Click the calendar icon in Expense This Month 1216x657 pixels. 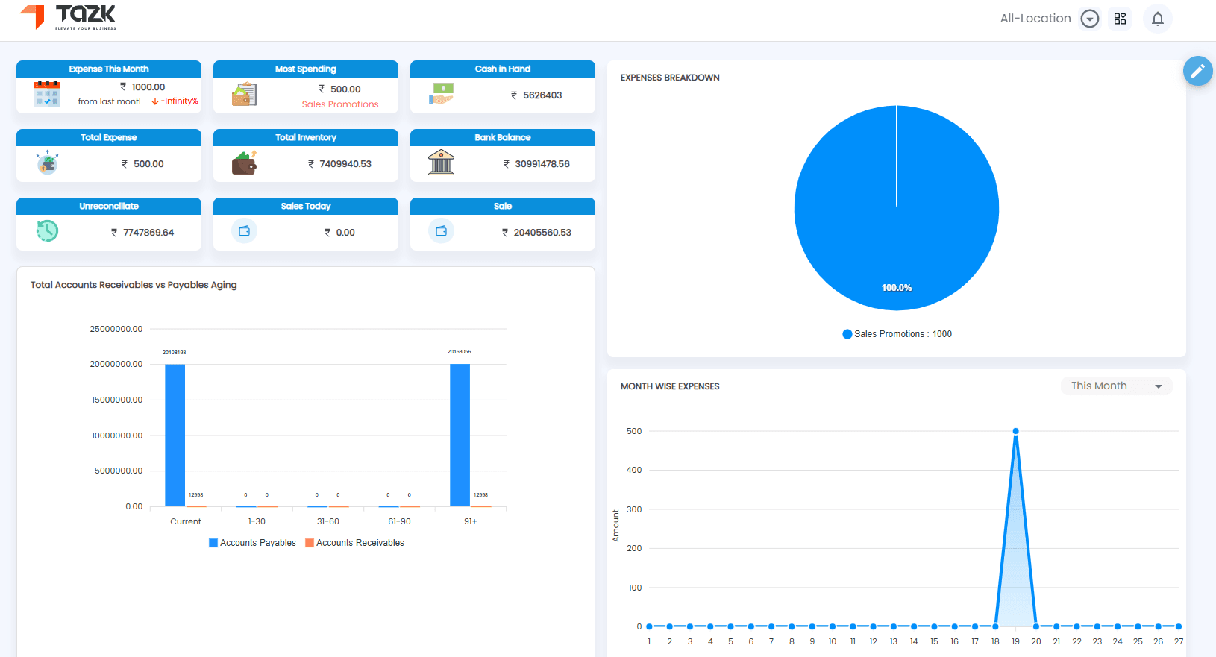47,94
